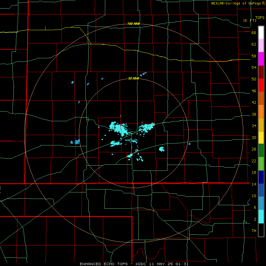The height and width of the screenshot is (266, 266).
Task: Click the 66 value on the scale
Action: (254, 33)
